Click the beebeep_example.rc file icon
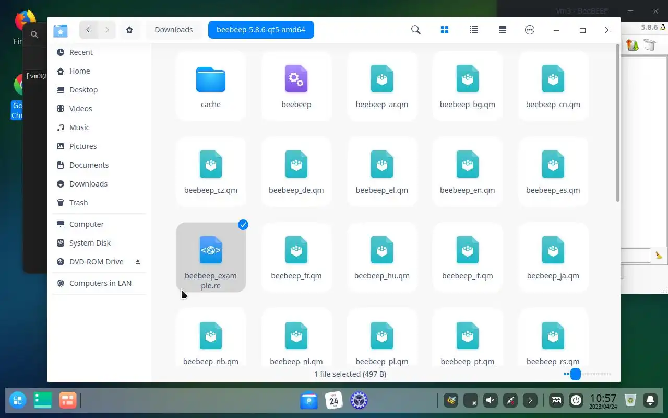Viewport: 668px width, 418px height. pyautogui.click(x=211, y=250)
